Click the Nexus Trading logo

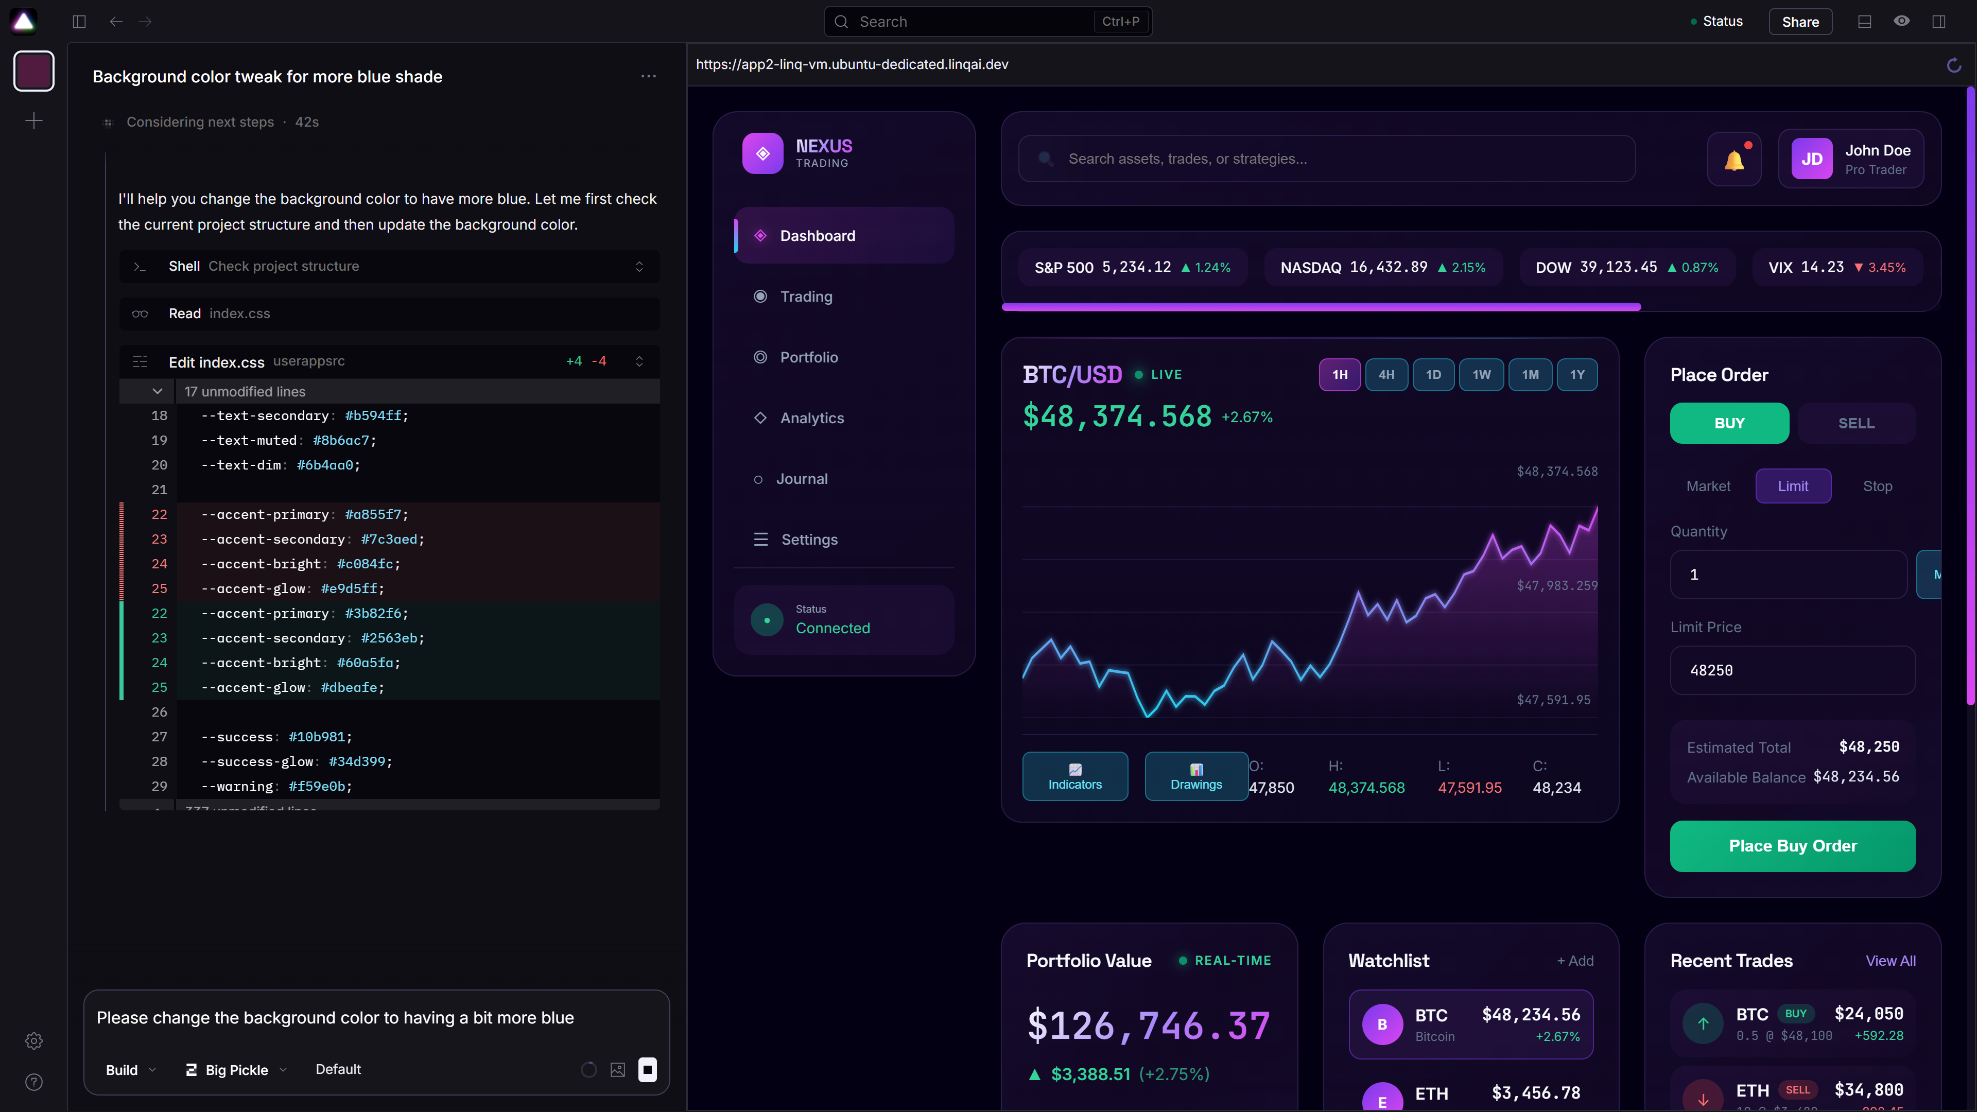[798, 153]
